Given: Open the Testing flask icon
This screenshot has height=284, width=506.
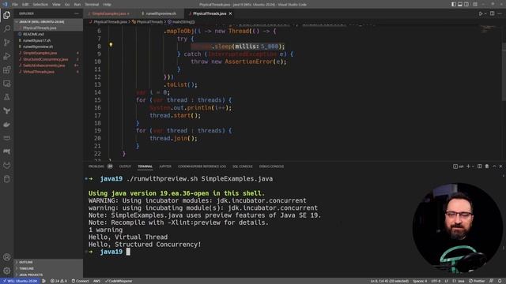Looking at the screenshot, I should 7,97.
